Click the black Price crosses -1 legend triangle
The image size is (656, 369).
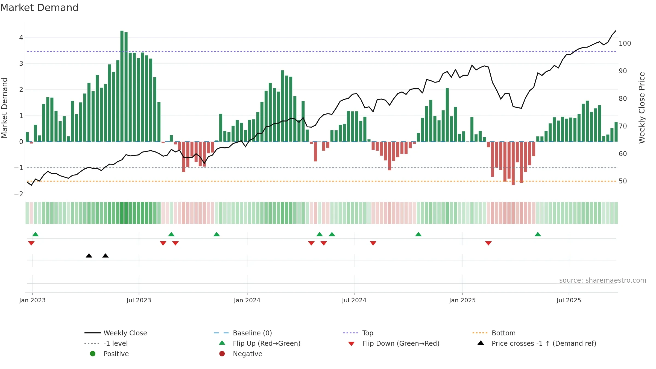(x=481, y=343)
